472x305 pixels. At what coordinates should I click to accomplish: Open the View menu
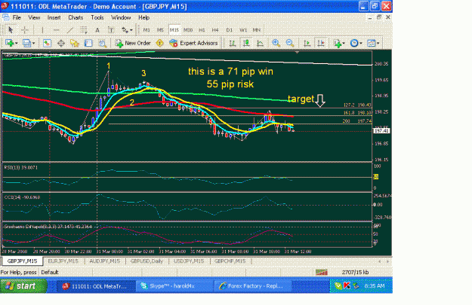34,18
